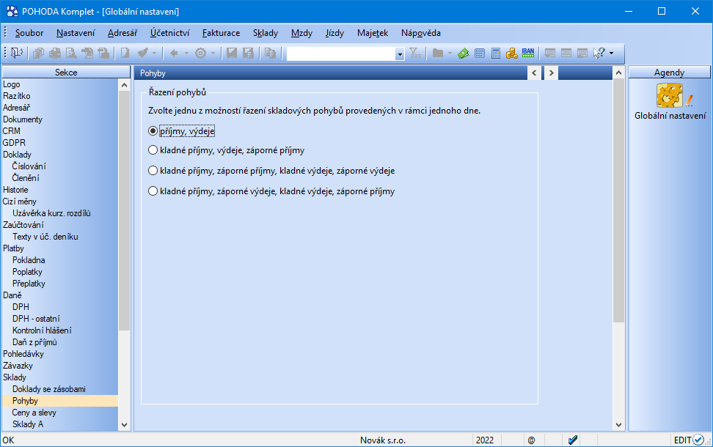Click the gold coins icon
Viewport: 713px width, 447px height.
(x=511, y=53)
